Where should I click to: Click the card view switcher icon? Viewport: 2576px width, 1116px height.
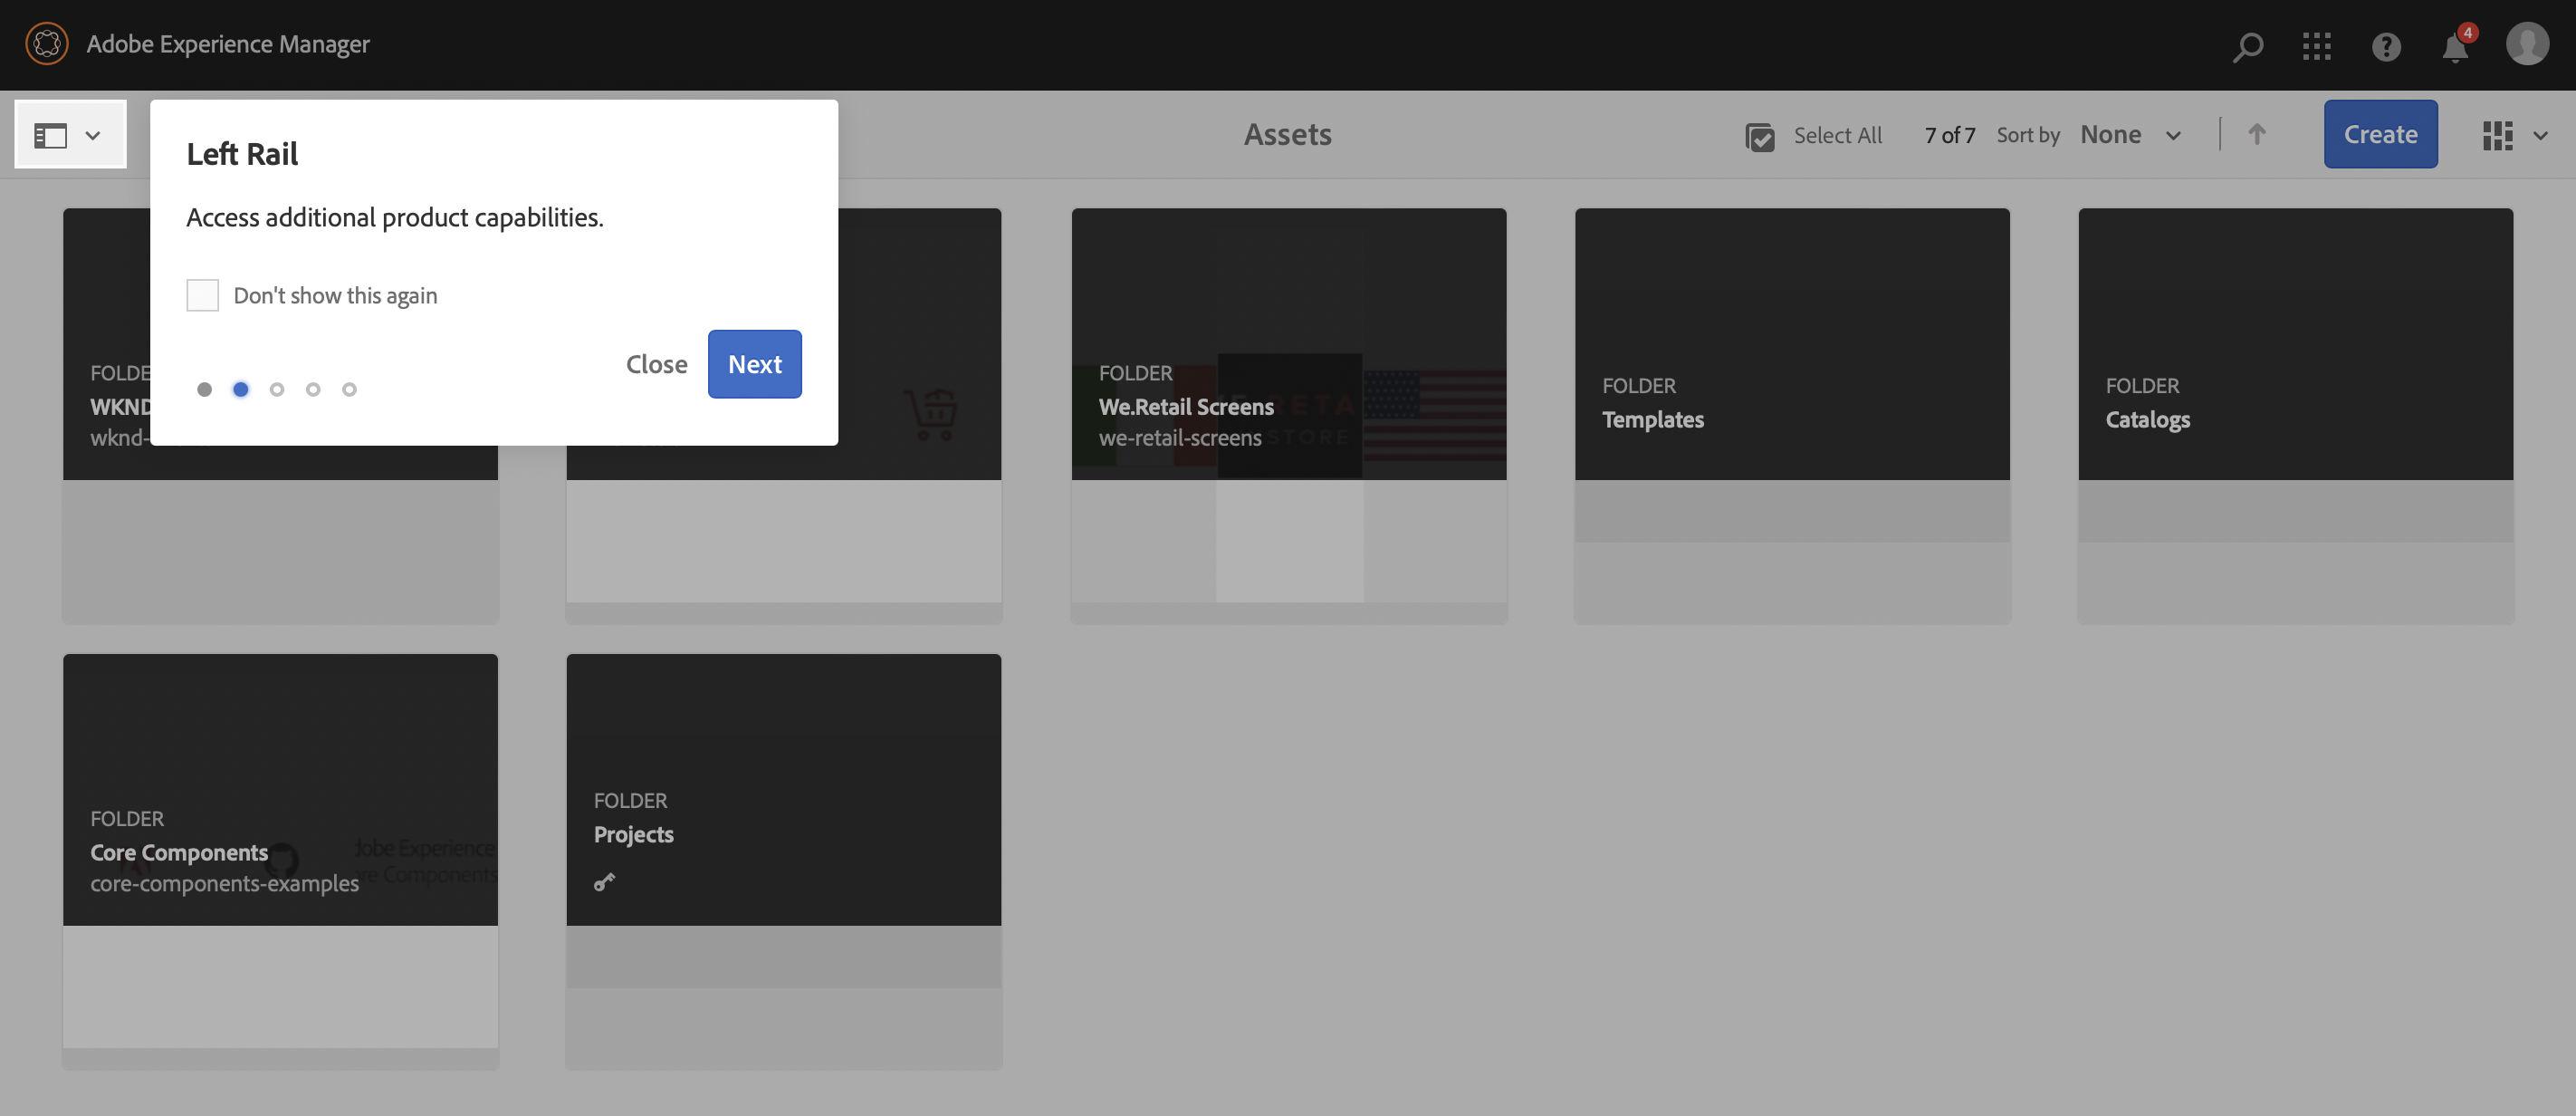(x=2497, y=135)
